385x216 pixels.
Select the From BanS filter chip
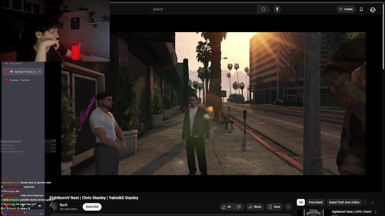pyautogui.click(x=316, y=202)
